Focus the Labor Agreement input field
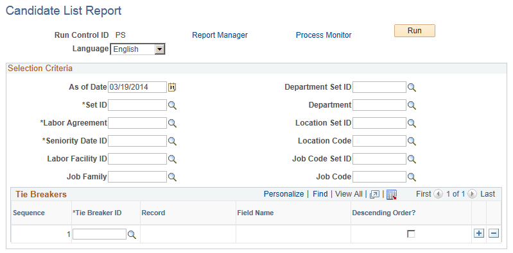The image size is (513, 253). point(137,123)
